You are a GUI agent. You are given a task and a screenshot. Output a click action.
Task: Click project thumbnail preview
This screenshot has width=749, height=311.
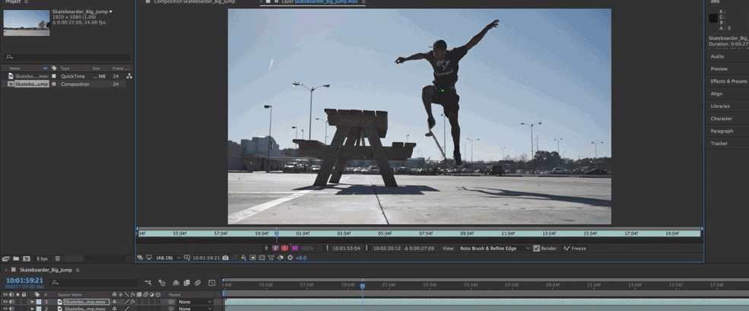click(x=27, y=23)
